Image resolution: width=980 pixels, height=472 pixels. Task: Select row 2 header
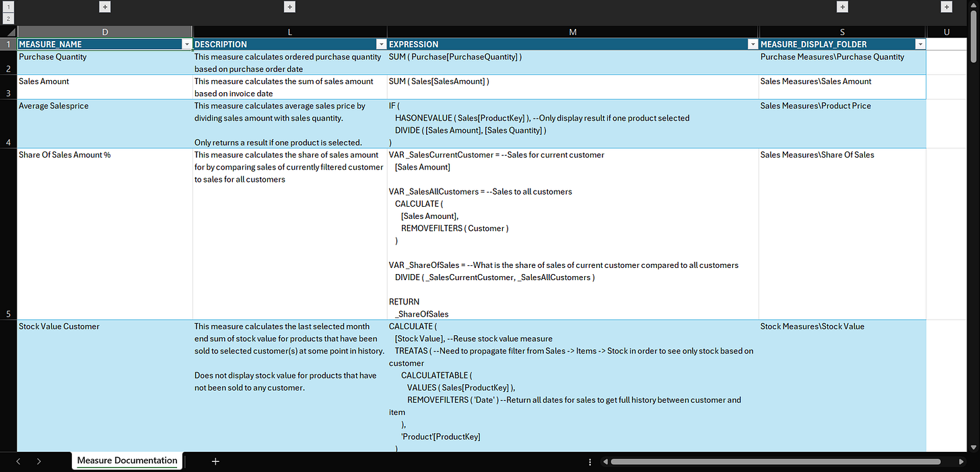pyautogui.click(x=8, y=63)
